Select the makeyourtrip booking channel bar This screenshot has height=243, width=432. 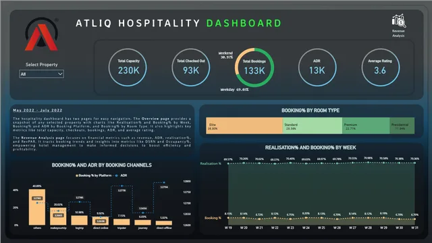pyautogui.click(x=58, y=216)
